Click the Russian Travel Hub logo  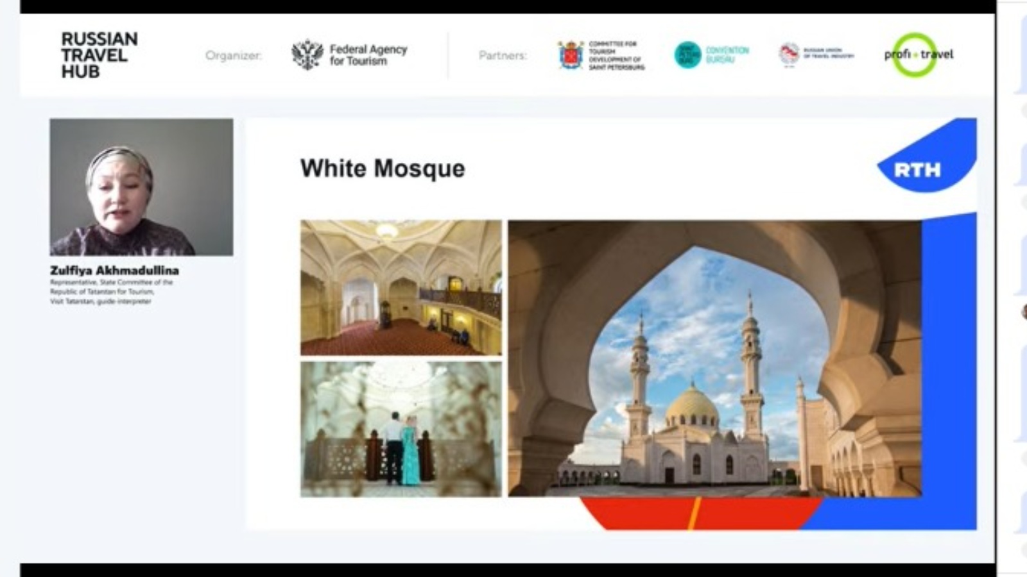click(x=99, y=55)
